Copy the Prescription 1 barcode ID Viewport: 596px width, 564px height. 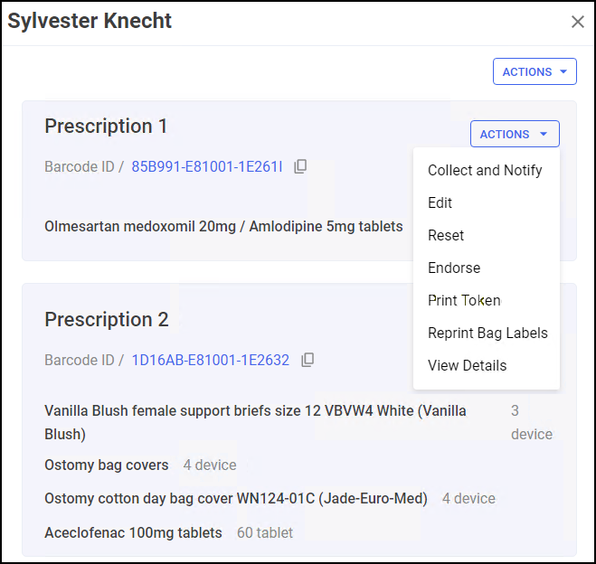[301, 166]
